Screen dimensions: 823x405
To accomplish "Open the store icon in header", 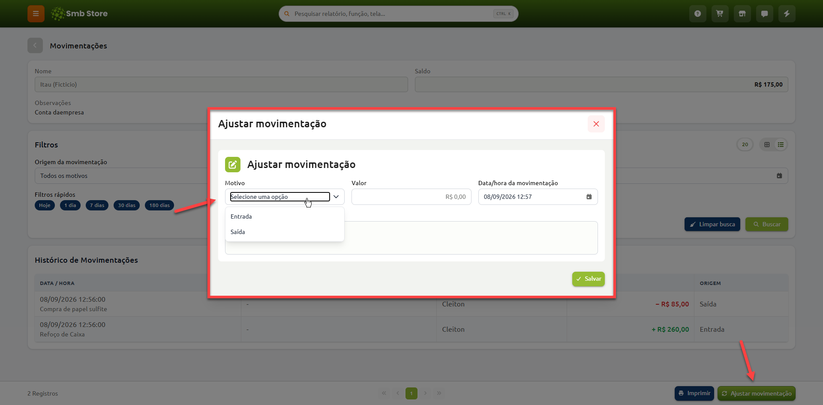I will (742, 14).
